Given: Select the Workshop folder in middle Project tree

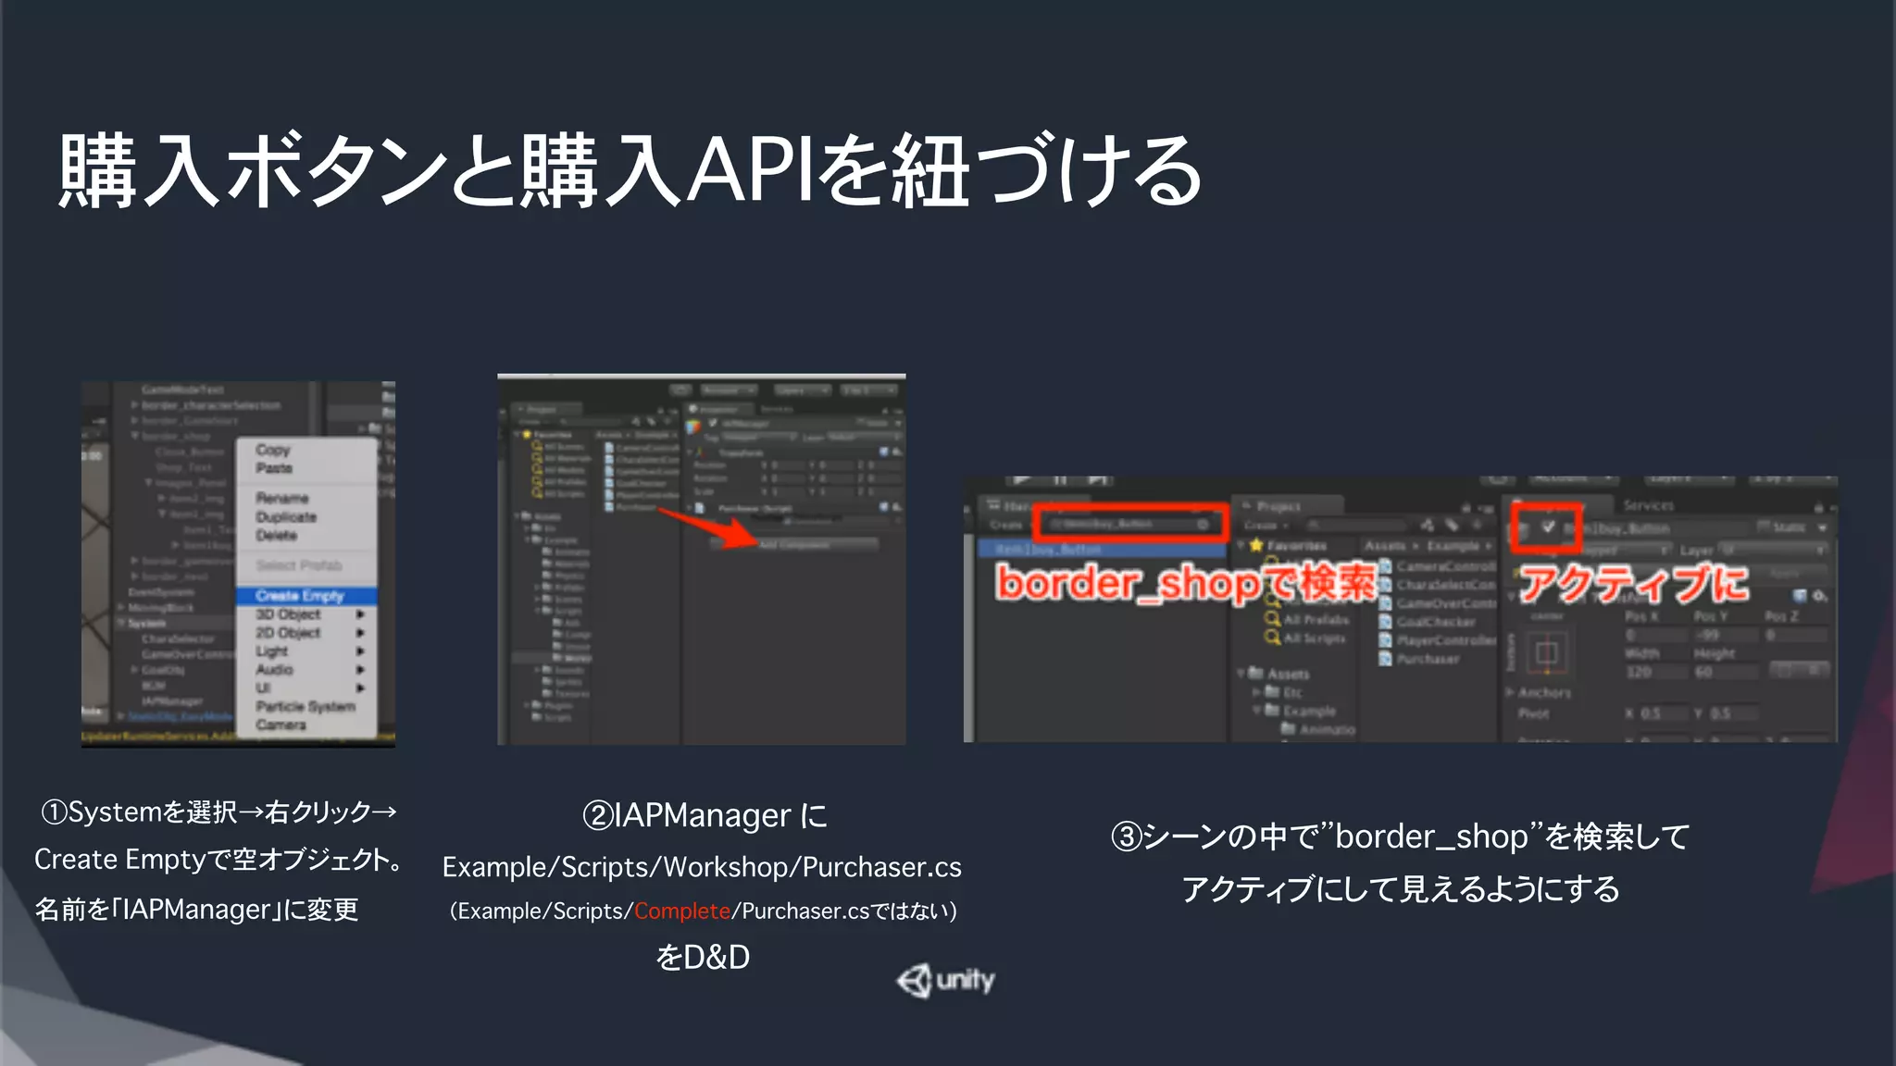Looking at the screenshot, I should click(573, 658).
